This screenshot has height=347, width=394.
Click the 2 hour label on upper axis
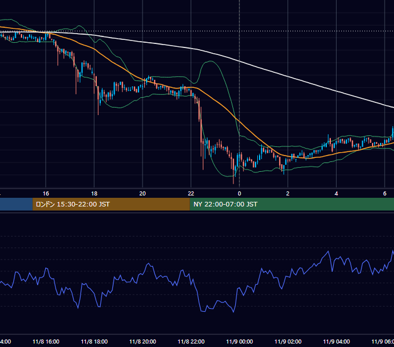coord(288,194)
